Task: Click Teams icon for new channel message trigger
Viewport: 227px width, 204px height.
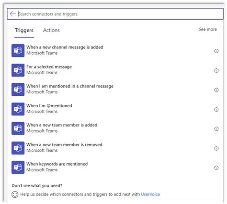Action: pos(18,51)
